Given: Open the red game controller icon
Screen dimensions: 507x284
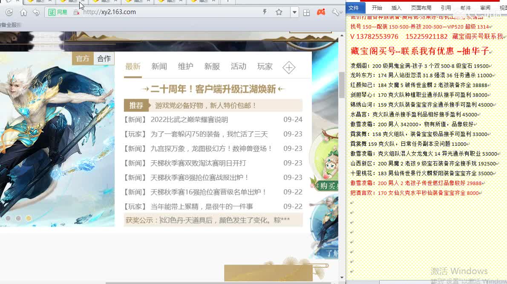Looking at the screenshot, I should point(321,12).
